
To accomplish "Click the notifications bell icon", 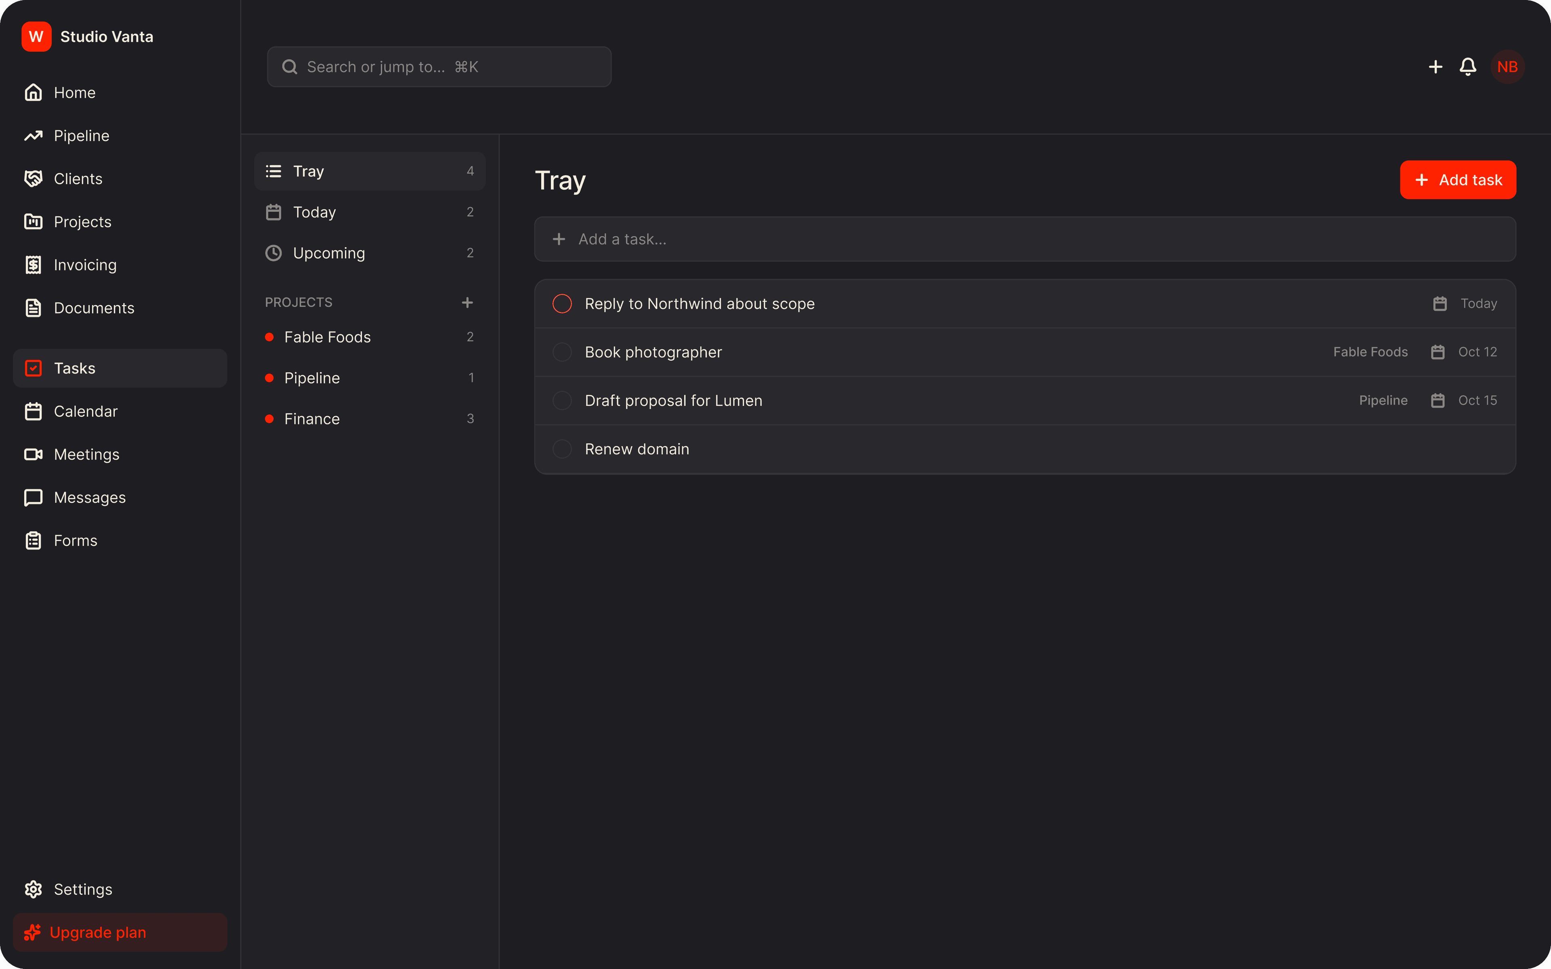I will click(x=1468, y=67).
